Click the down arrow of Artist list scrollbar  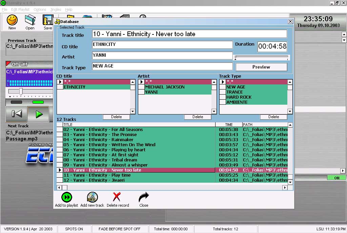point(214,111)
